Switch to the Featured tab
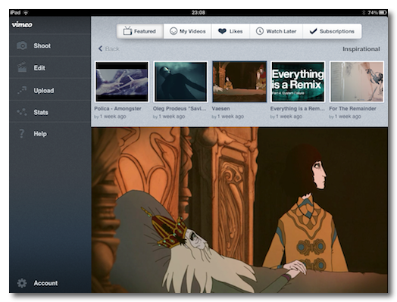This screenshot has height=302, width=397. click(x=140, y=31)
